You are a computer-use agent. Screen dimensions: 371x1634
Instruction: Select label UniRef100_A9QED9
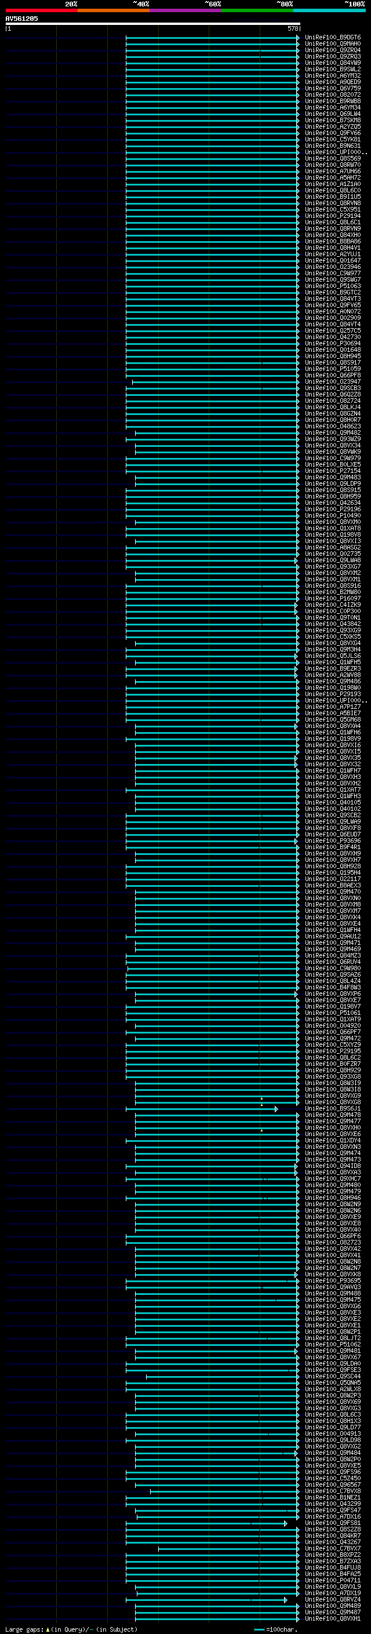332,82
